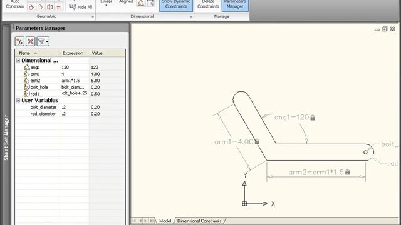Screen dimensions: 401x225
Task: Click the ang1 expression cell showing 120
Action: 74,67
